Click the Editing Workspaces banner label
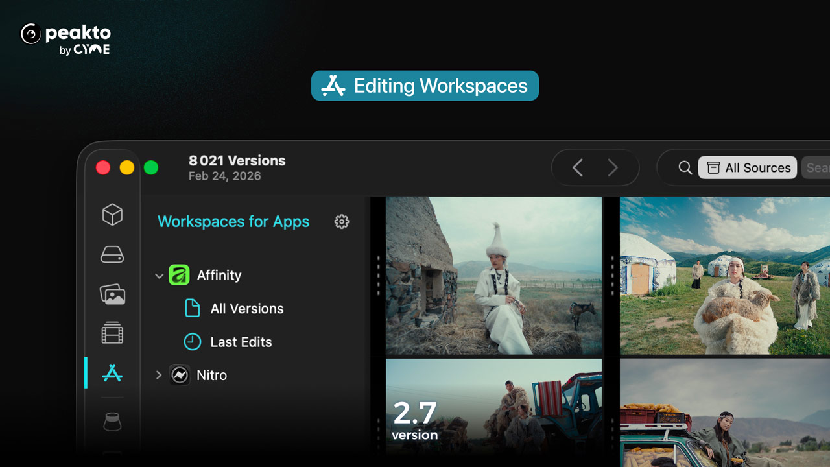 coord(425,86)
